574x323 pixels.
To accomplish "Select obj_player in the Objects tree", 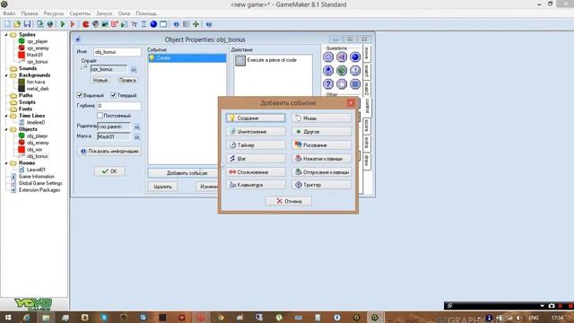I will 37,135.
